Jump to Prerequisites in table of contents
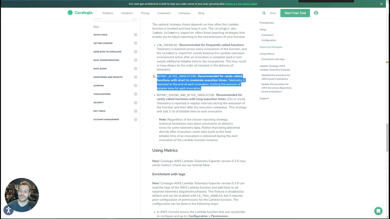Viewport: 390px width, 219px height. [267, 23]
